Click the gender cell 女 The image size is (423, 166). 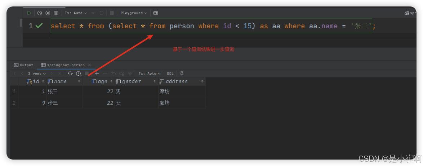pyautogui.click(x=137, y=103)
